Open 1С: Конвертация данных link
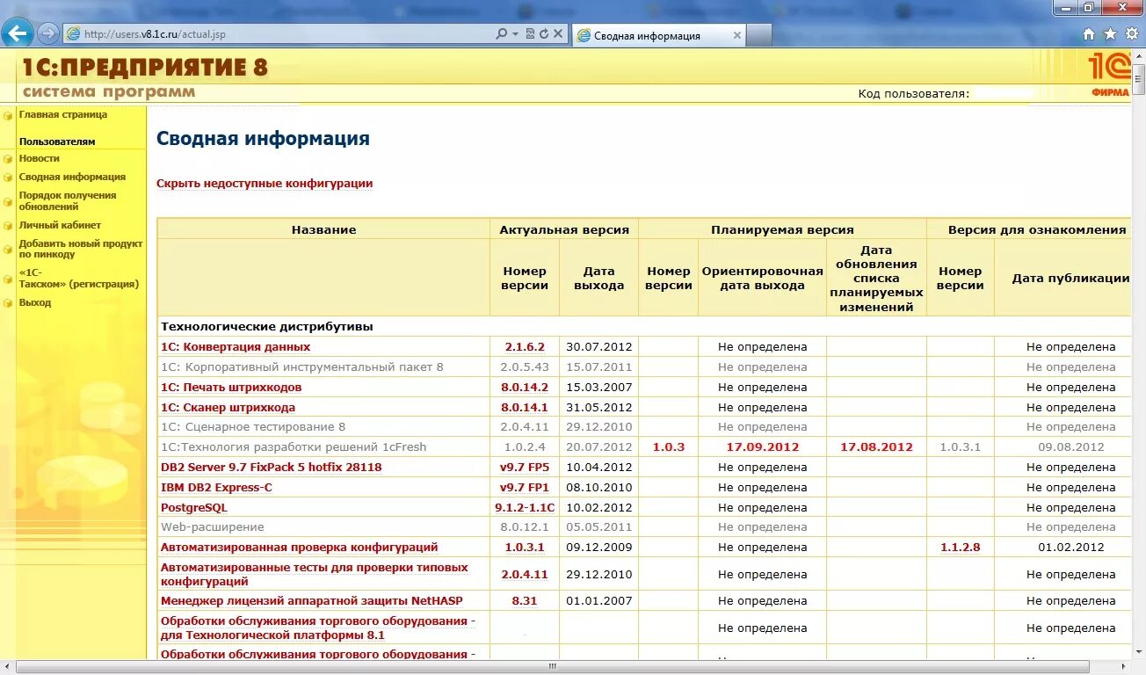The width and height of the screenshot is (1146, 675). (236, 347)
